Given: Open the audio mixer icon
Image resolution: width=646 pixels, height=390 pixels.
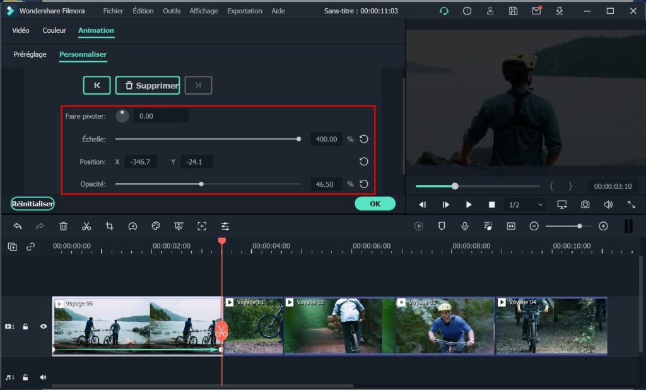Looking at the screenshot, I should pos(488,226).
